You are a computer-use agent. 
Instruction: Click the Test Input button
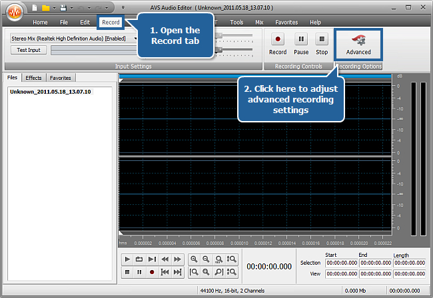pos(29,50)
